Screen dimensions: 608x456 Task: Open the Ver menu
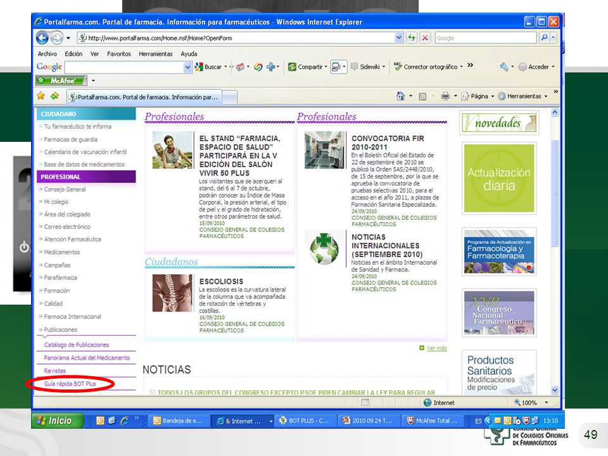[x=94, y=54]
